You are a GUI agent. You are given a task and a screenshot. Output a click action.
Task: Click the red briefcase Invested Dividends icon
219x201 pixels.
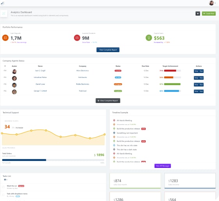77,38
